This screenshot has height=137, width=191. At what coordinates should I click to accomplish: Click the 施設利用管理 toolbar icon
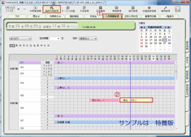coord(51,9)
